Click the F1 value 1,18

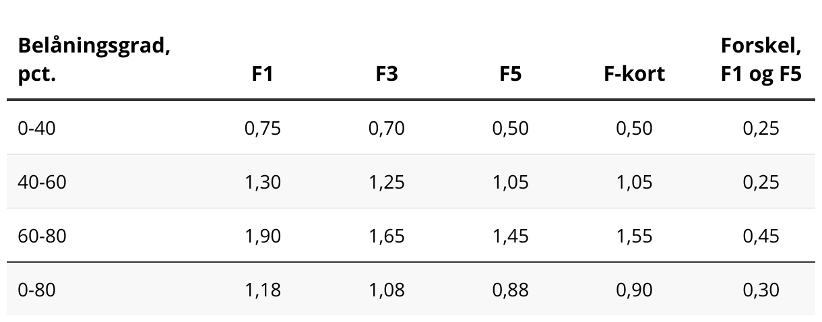(263, 290)
